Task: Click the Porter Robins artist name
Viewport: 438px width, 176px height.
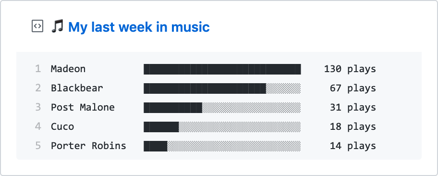Action: pyautogui.click(x=88, y=146)
